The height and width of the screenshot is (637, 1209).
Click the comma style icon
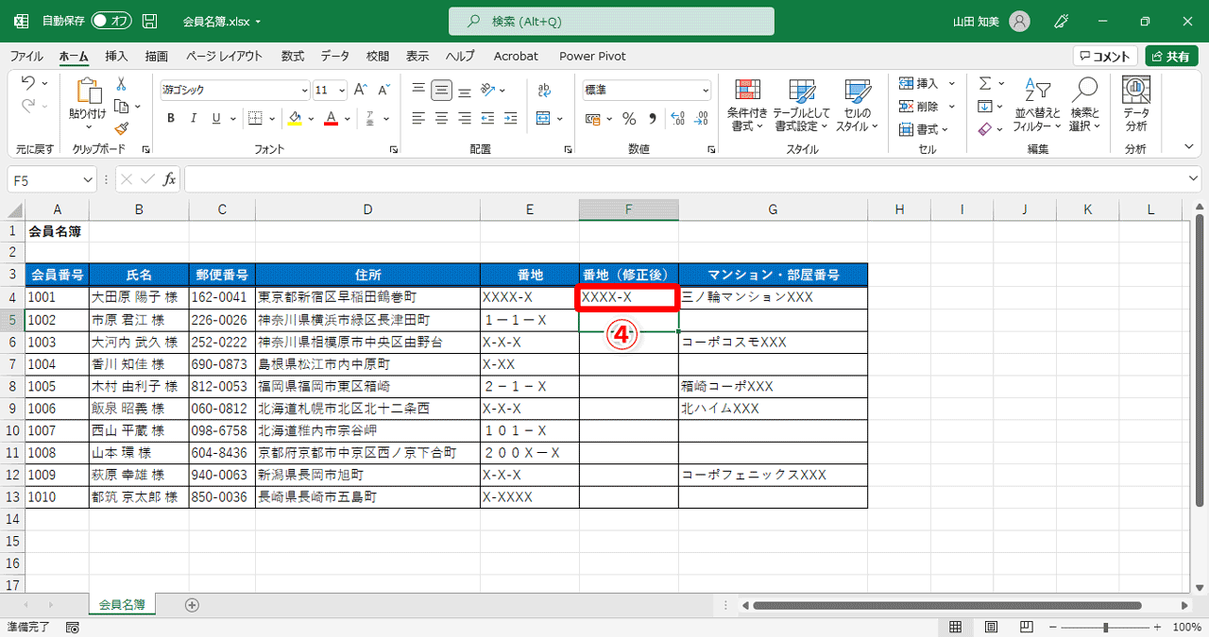click(x=655, y=118)
